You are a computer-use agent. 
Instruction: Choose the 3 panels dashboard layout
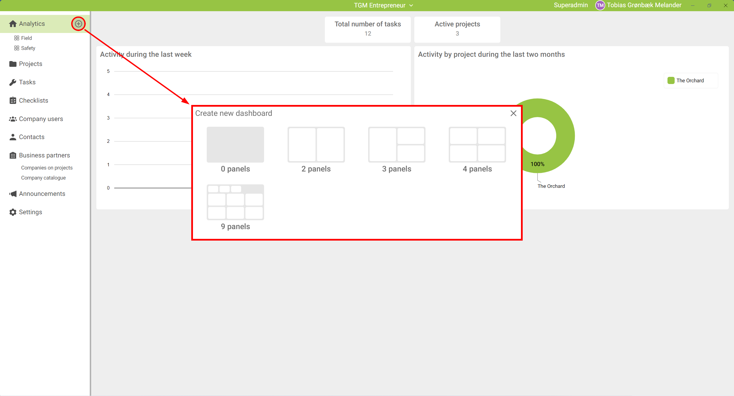(x=397, y=145)
